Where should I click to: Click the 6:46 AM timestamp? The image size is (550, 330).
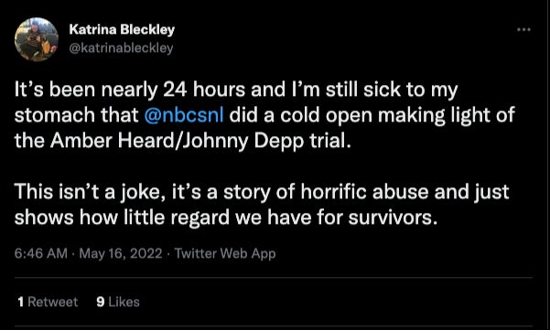(x=41, y=253)
